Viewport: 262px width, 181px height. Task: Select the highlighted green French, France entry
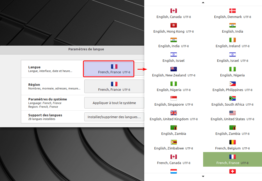(x=232, y=159)
